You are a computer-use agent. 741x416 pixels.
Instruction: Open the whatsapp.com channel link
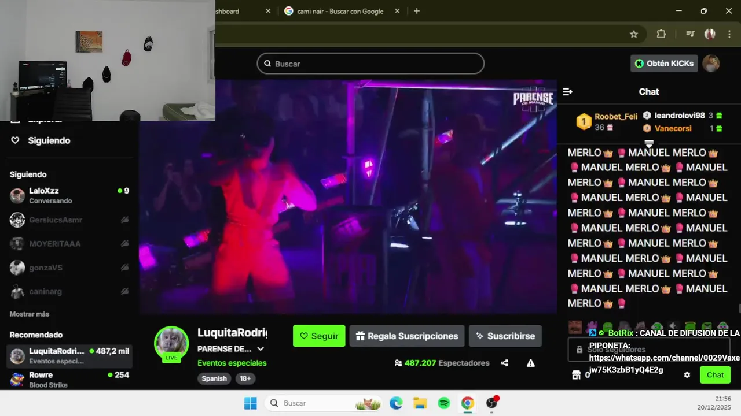[664, 364]
